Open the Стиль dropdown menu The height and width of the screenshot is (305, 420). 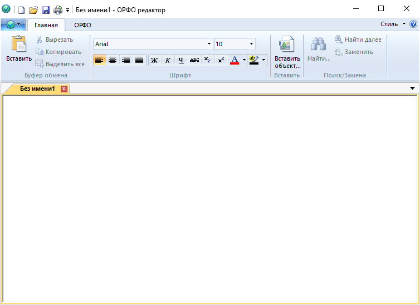click(x=393, y=24)
